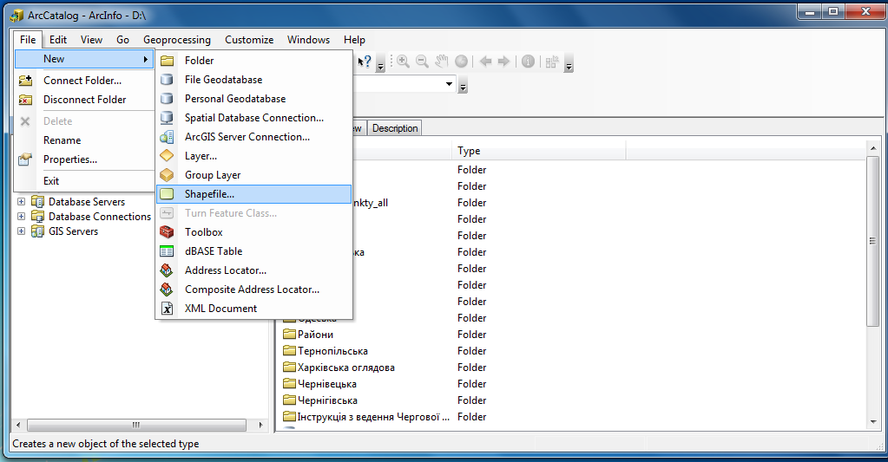The width and height of the screenshot is (888, 462).
Task: Click the Full Extent globe icon
Action: click(x=462, y=61)
